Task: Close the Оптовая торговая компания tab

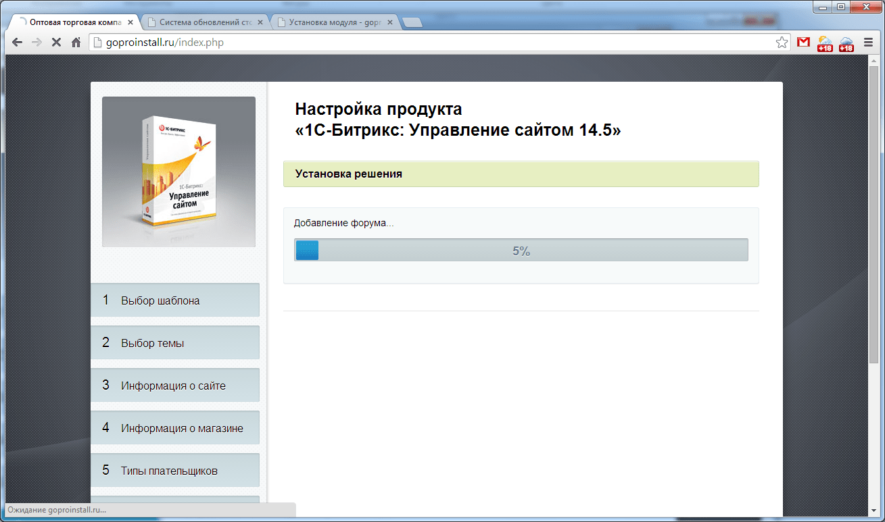Action: [x=130, y=22]
